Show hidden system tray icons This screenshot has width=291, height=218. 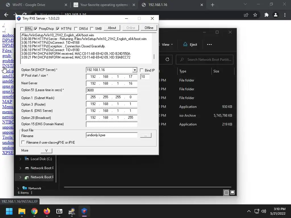pos(249,211)
